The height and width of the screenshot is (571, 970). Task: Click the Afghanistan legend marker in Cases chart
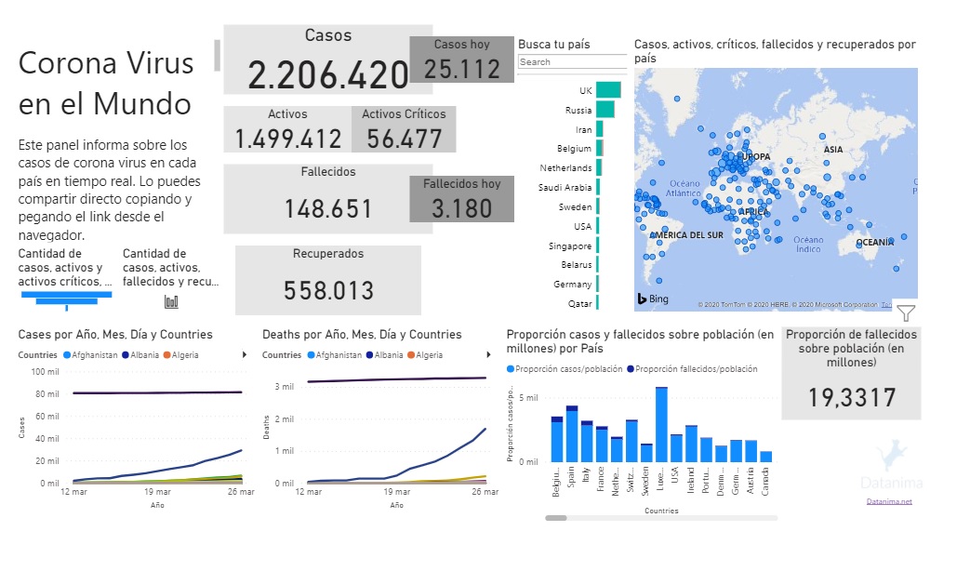click(x=67, y=355)
